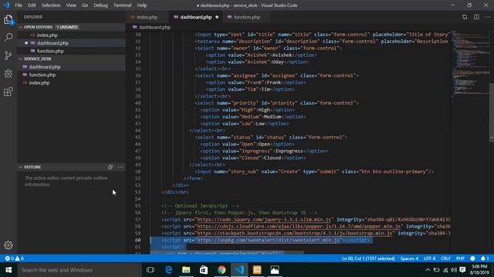Open the XAMPP icon on the taskbar
The width and height of the screenshot is (494, 277).
(x=257, y=270)
